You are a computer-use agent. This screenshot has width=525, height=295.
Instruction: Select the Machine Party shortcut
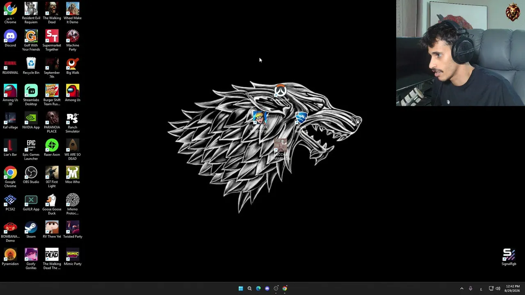click(73, 40)
